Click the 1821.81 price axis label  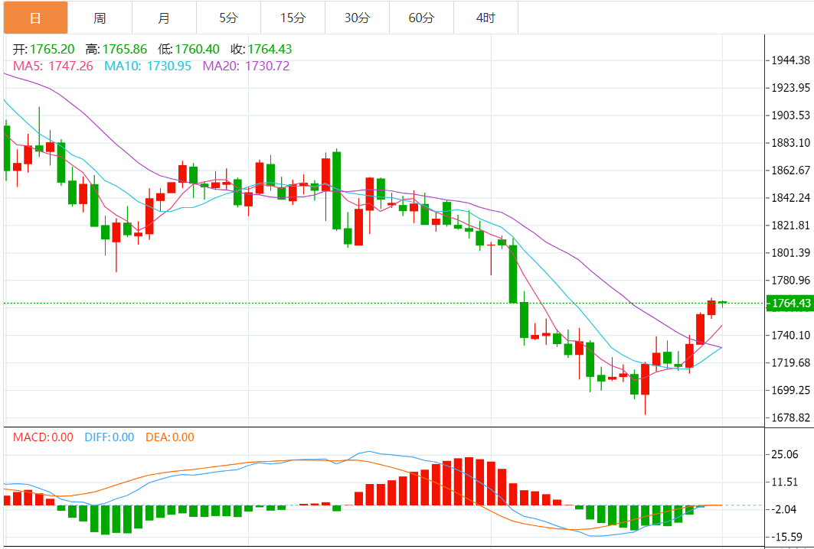tap(790, 225)
